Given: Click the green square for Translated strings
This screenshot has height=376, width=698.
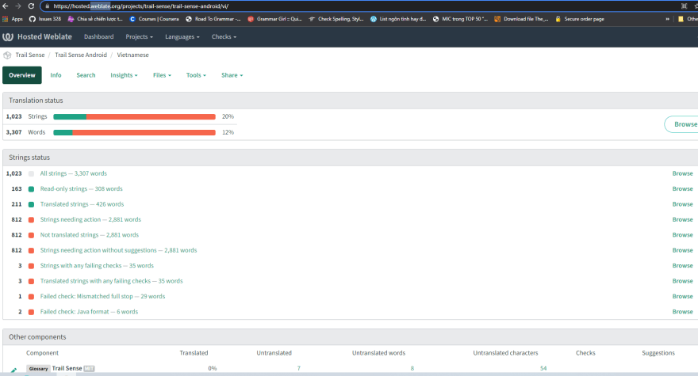Looking at the screenshot, I should point(31,204).
